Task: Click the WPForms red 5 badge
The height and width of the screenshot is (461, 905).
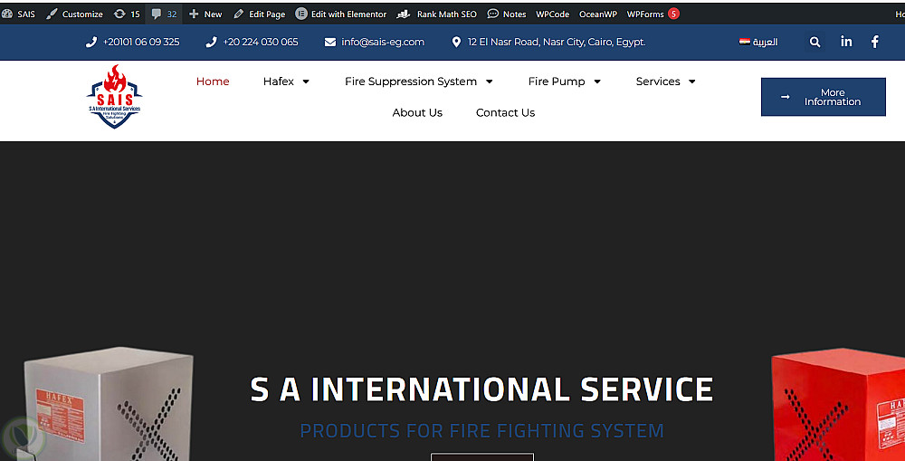Action: [673, 14]
